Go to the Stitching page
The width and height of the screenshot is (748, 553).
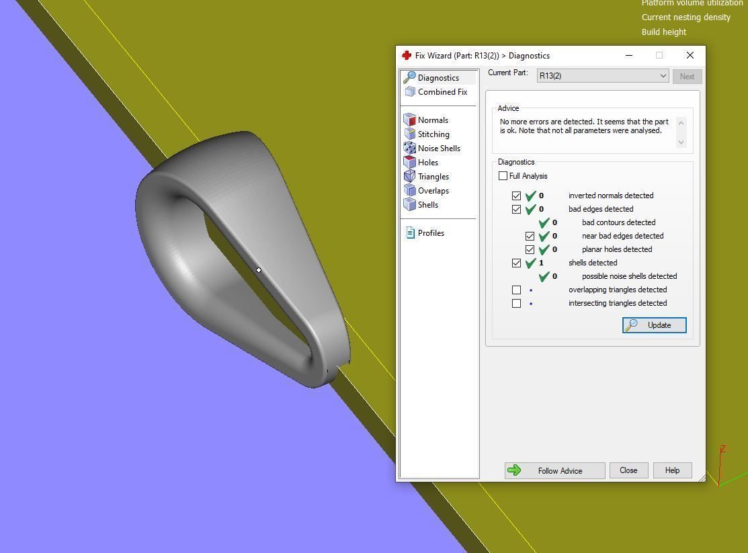pos(433,134)
